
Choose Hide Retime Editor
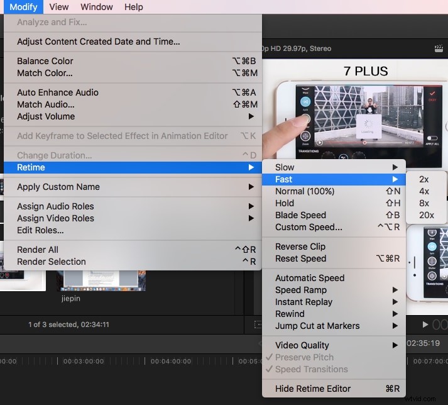point(334,389)
